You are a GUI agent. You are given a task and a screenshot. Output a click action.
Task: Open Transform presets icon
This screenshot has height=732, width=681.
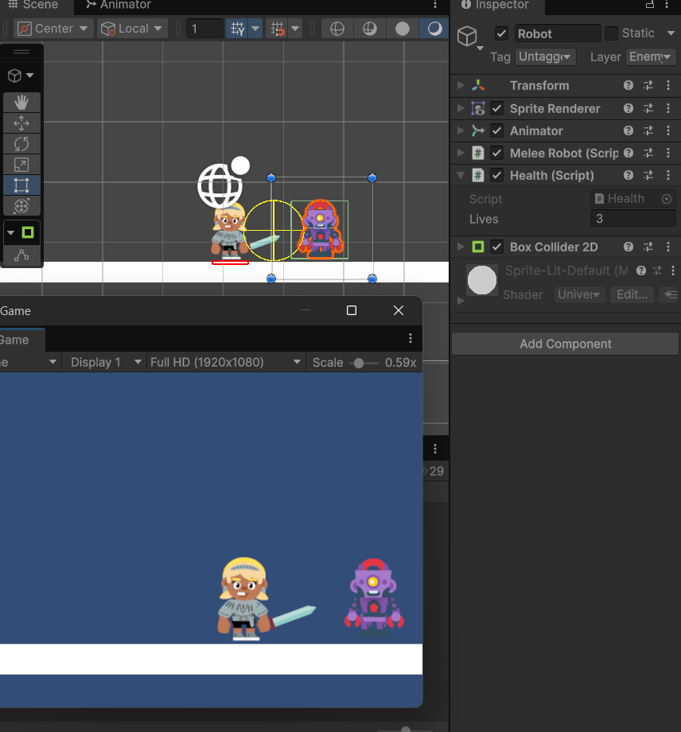(x=648, y=85)
